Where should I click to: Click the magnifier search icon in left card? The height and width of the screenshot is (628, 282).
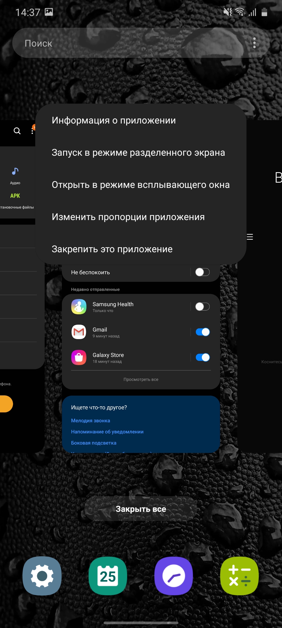click(x=17, y=131)
